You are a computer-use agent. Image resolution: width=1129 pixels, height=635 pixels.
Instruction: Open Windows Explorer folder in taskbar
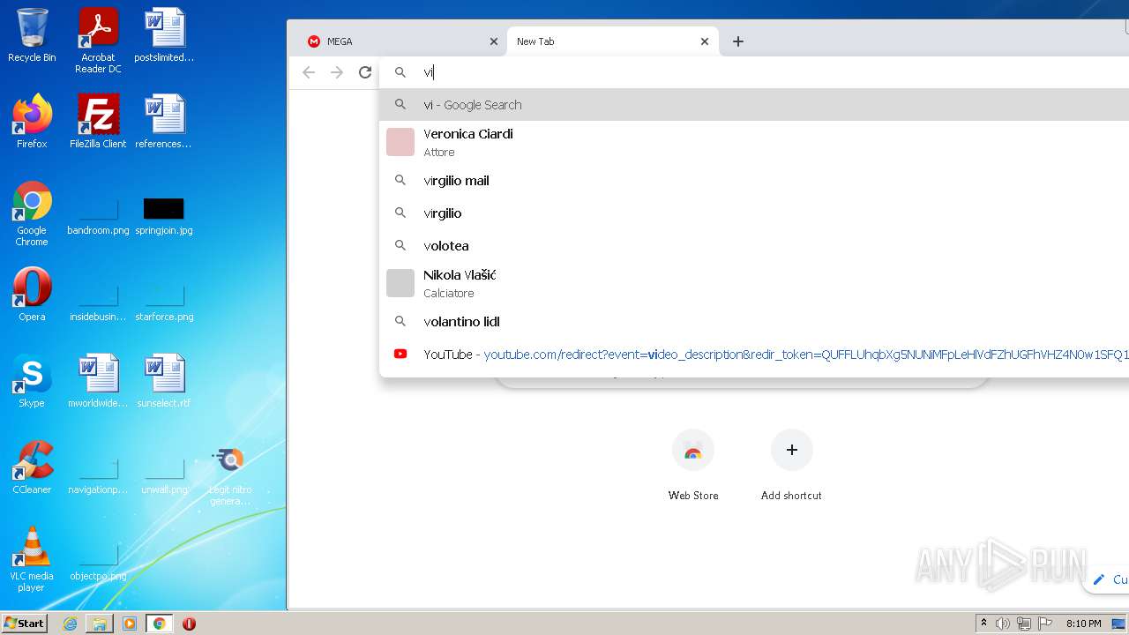pos(100,624)
